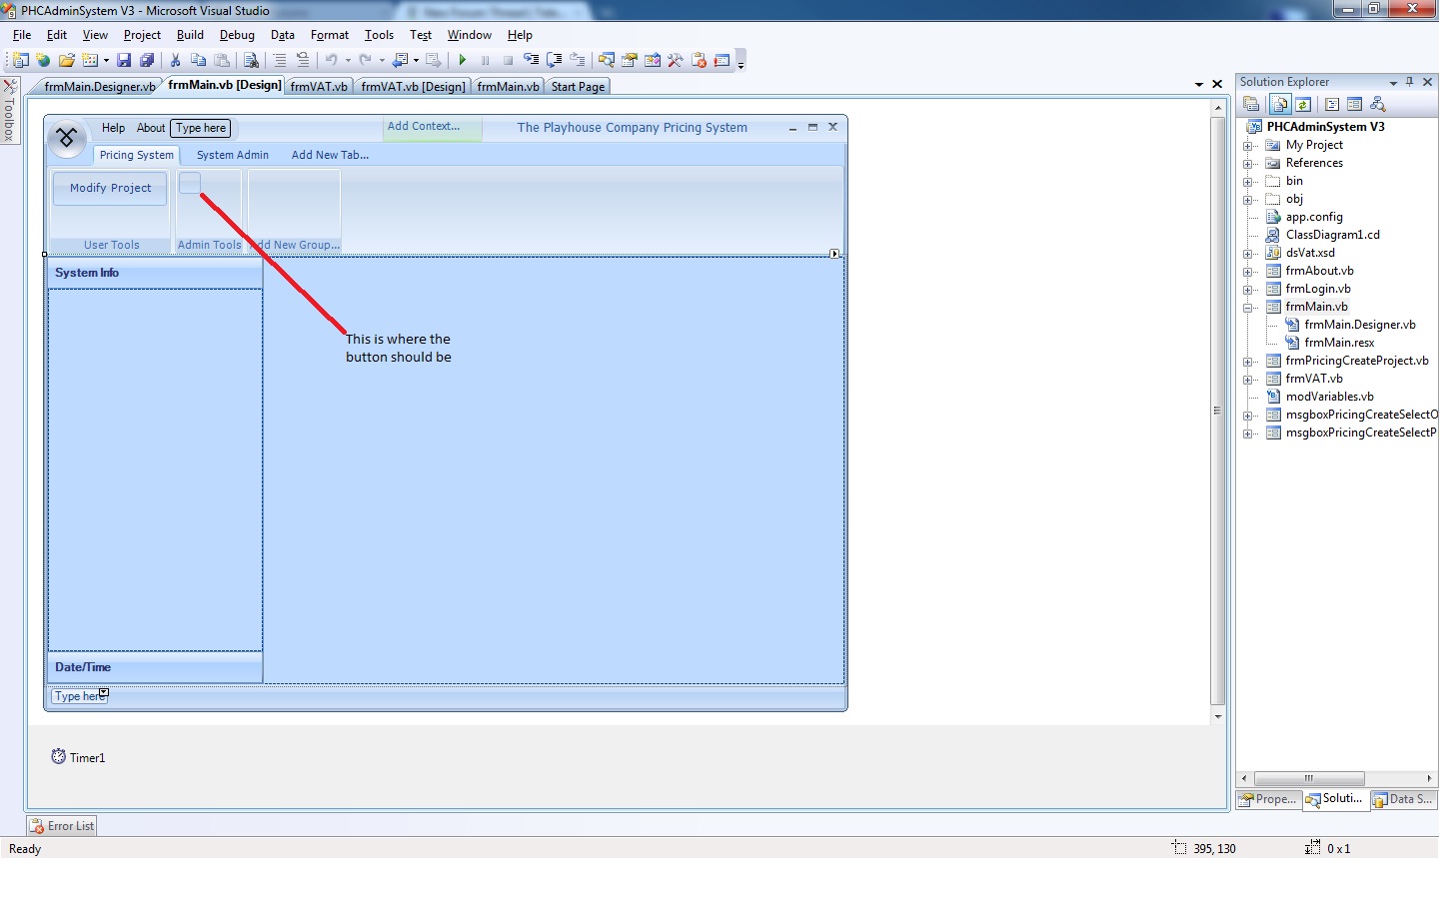Expand the frmAbout.vb tree node
This screenshot has width=1440, height=899.
[x=1248, y=272]
